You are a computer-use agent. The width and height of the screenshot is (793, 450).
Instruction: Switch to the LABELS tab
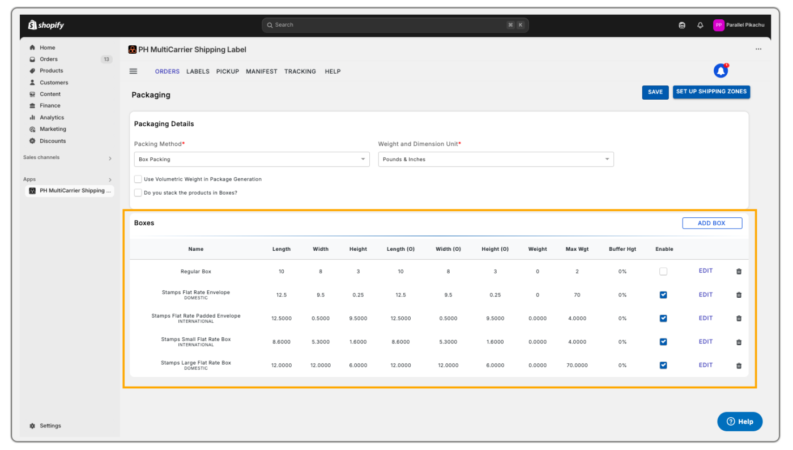198,71
